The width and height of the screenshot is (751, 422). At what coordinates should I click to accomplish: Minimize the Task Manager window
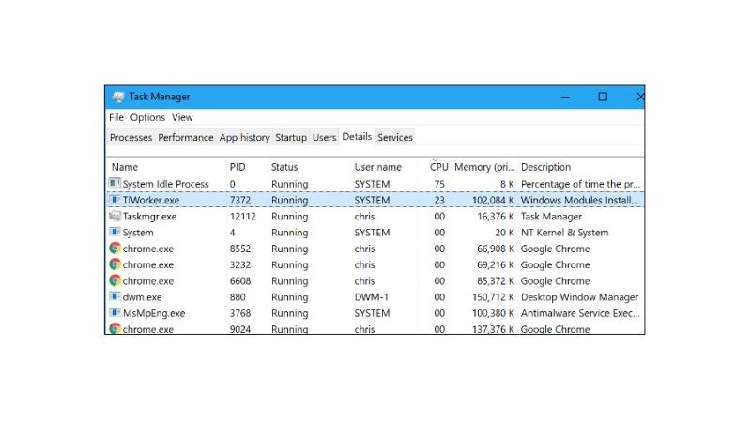565,97
